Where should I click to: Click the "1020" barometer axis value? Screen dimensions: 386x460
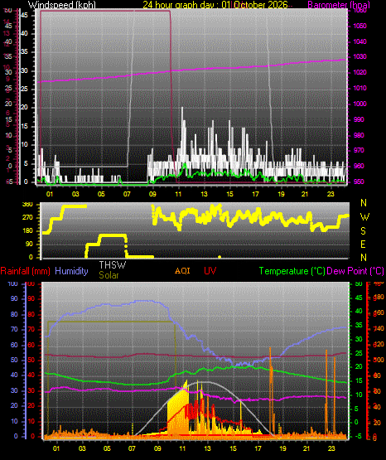359,72
